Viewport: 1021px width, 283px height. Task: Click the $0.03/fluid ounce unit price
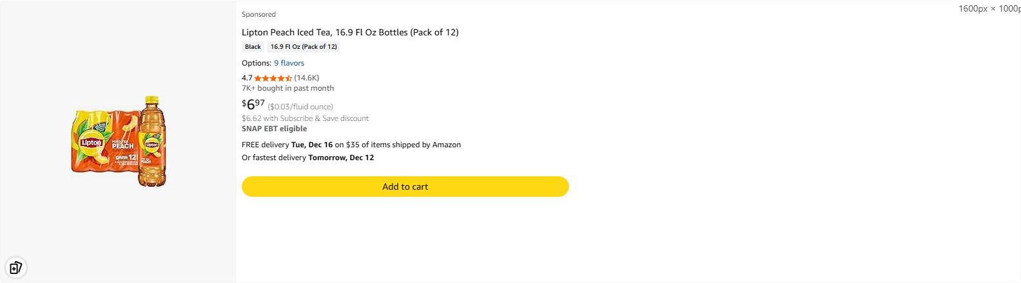(x=300, y=107)
